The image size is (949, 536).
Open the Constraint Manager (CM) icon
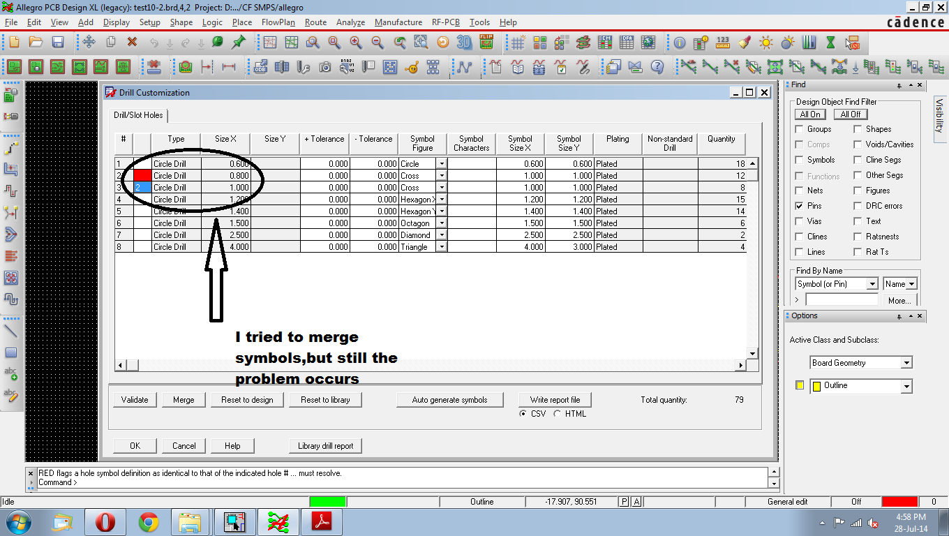coord(606,43)
